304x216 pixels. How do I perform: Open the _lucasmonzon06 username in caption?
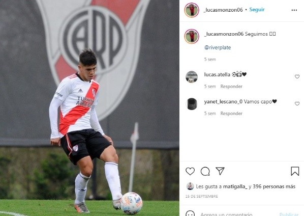click(x=224, y=34)
